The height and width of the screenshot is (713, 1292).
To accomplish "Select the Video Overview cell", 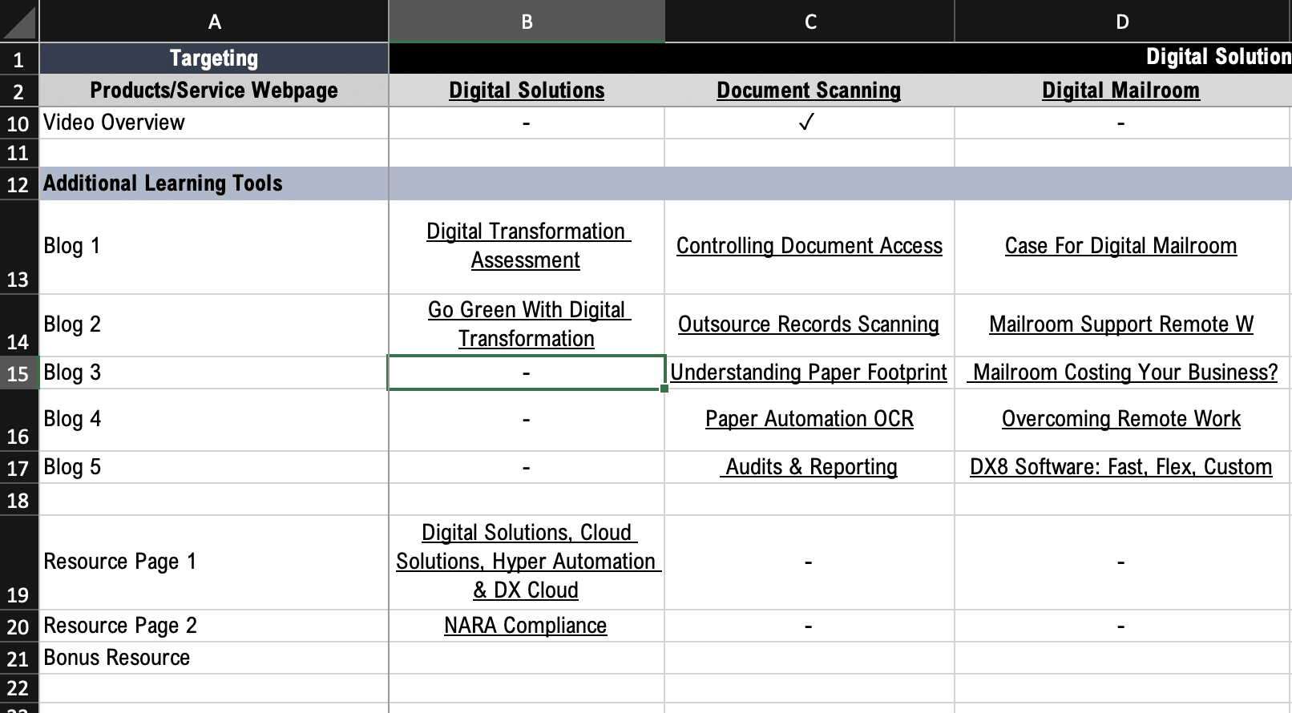I will (214, 123).
